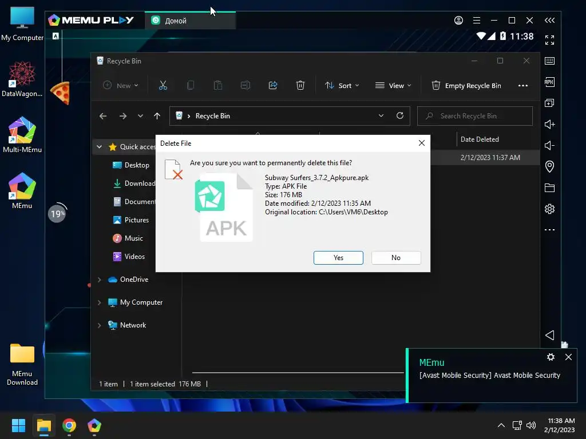The height and width of the screenshot is (439, 586).
Task: Open the shared folder icon in MEmu
Action: pyautogui.click(x=549, y=187)
